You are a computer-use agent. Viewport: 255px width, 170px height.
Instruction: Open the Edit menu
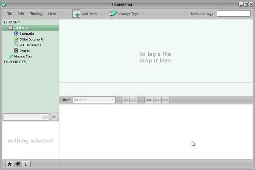[x=21, y=14]
